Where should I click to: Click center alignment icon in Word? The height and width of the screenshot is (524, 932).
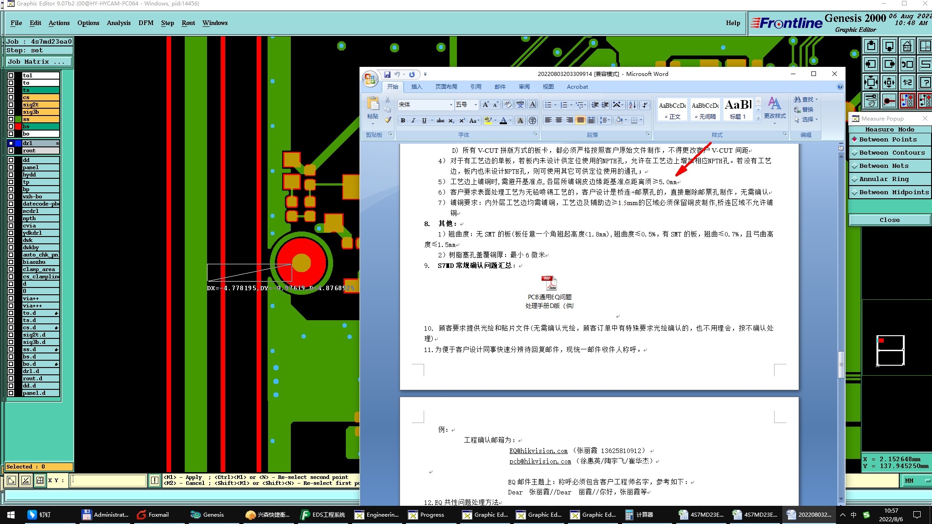559,120
